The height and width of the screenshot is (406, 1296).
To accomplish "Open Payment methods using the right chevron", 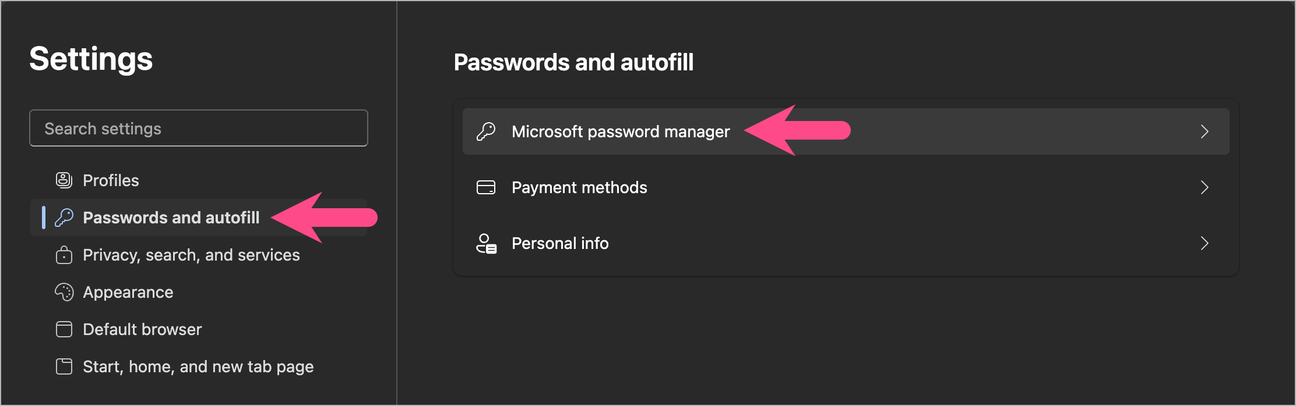I will [x=1205, y=187].
